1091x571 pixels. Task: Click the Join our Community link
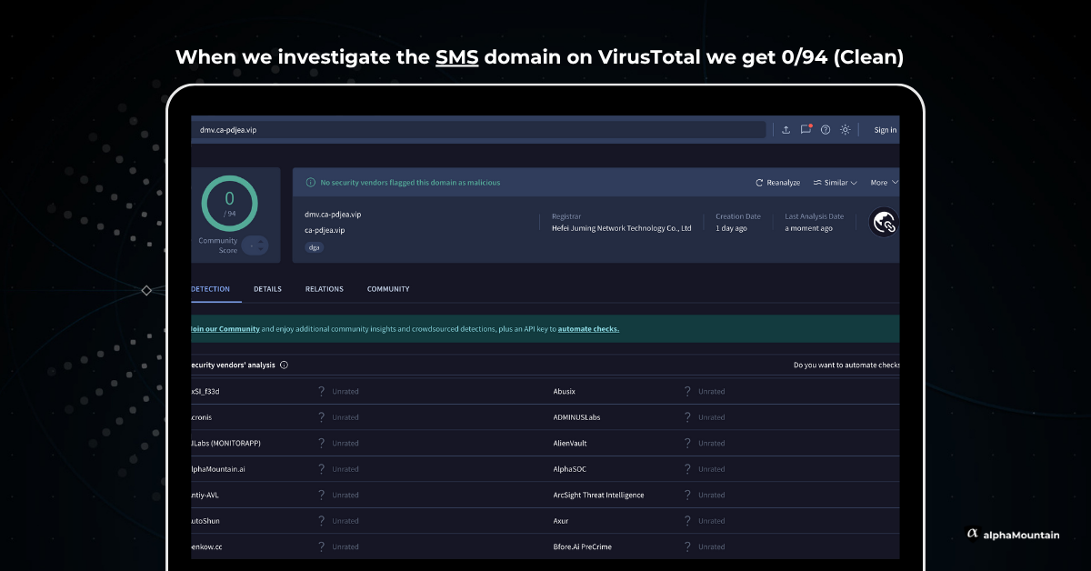tap(225, 329)
